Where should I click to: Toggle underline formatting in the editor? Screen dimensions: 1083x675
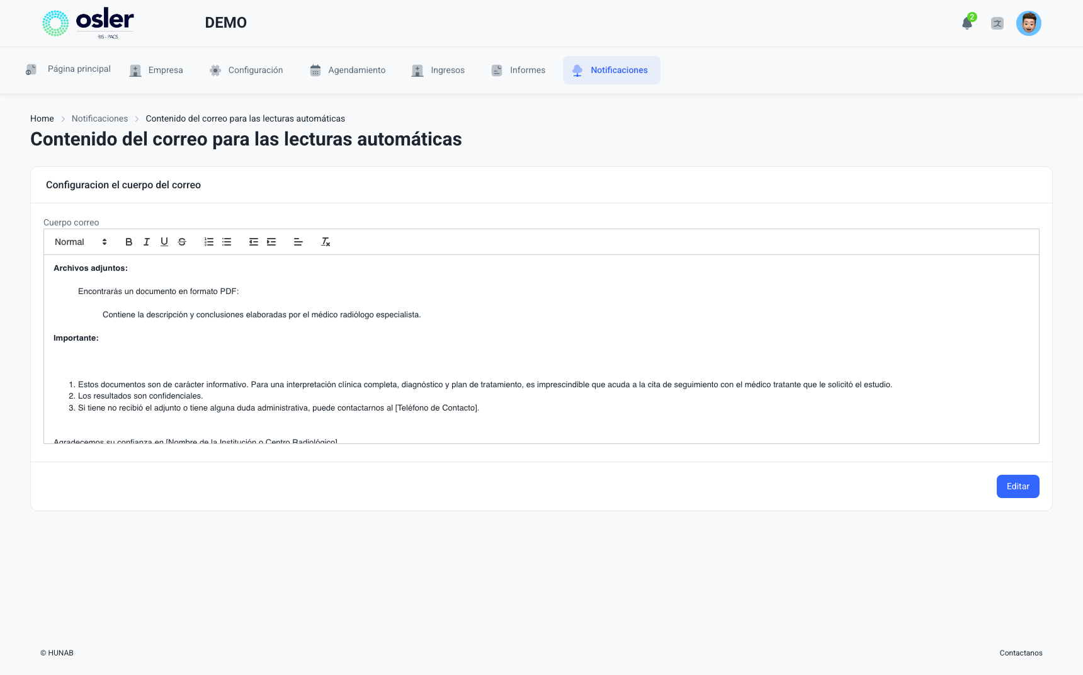(x=164, y=242)
